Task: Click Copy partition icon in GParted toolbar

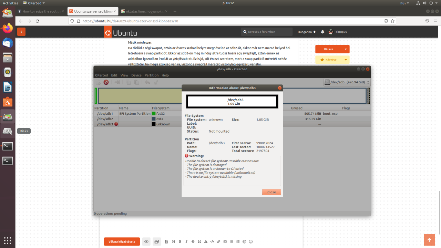Action: 128,82
